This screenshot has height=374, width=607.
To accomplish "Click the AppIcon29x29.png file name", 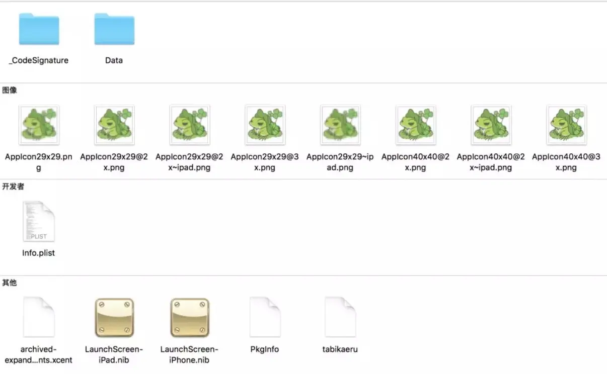I will click(x=39, y=162).
